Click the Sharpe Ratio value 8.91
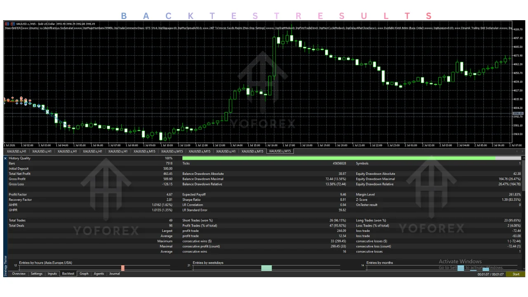 [x=343, y=200]
